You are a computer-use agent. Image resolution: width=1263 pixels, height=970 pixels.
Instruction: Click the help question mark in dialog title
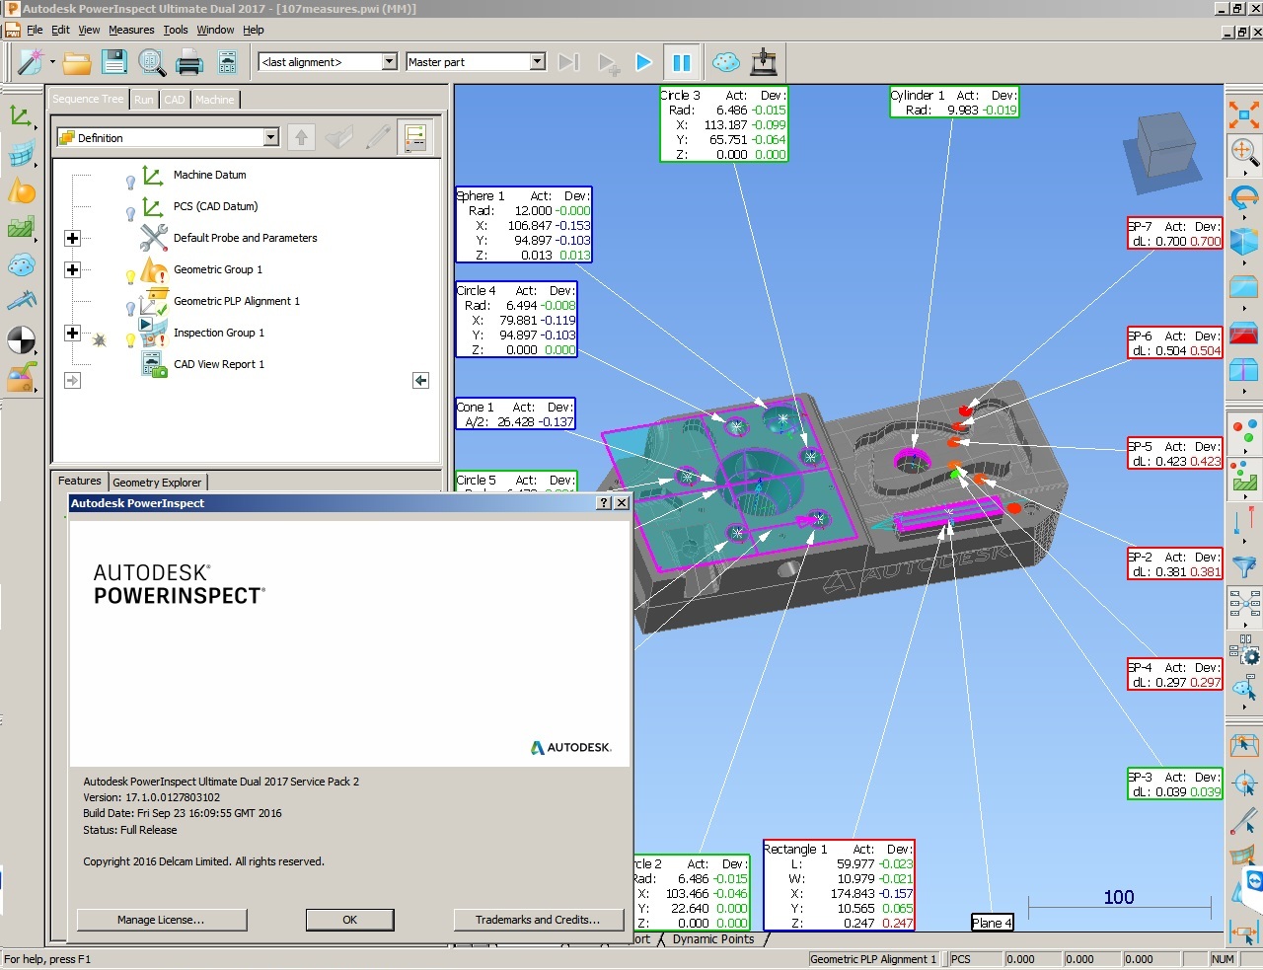[x=604, y=503]
